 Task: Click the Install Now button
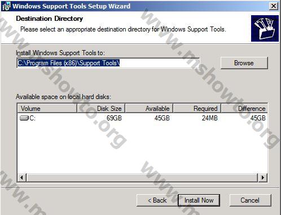(199, 200)
